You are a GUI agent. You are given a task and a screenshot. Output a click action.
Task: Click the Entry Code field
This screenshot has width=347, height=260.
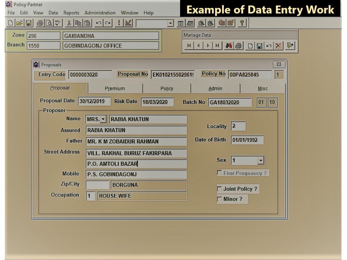coord(90,75)
